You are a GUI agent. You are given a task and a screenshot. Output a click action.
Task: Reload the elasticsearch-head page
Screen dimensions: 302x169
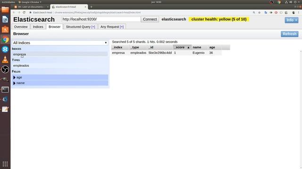click(x=24, y=13)
